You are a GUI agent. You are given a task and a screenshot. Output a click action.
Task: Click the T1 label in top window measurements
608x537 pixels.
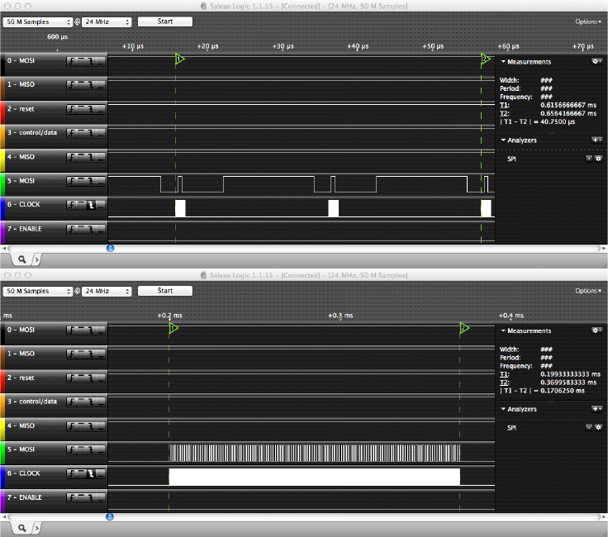pos(504,105)
